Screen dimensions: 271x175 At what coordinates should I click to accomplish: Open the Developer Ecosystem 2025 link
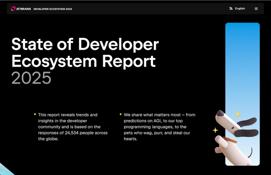[x=53, y=9]
